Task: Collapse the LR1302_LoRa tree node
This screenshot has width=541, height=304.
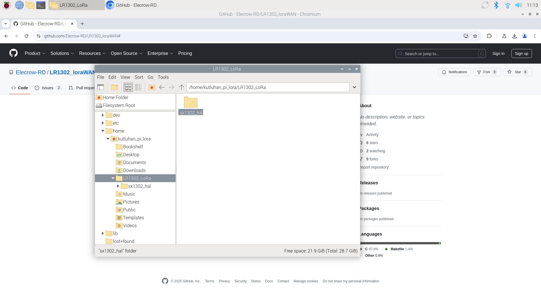Action: click(113, 178)
